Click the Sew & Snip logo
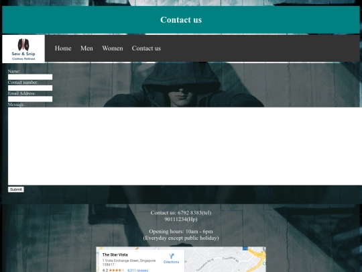The image size is (362, 272). 23,49
